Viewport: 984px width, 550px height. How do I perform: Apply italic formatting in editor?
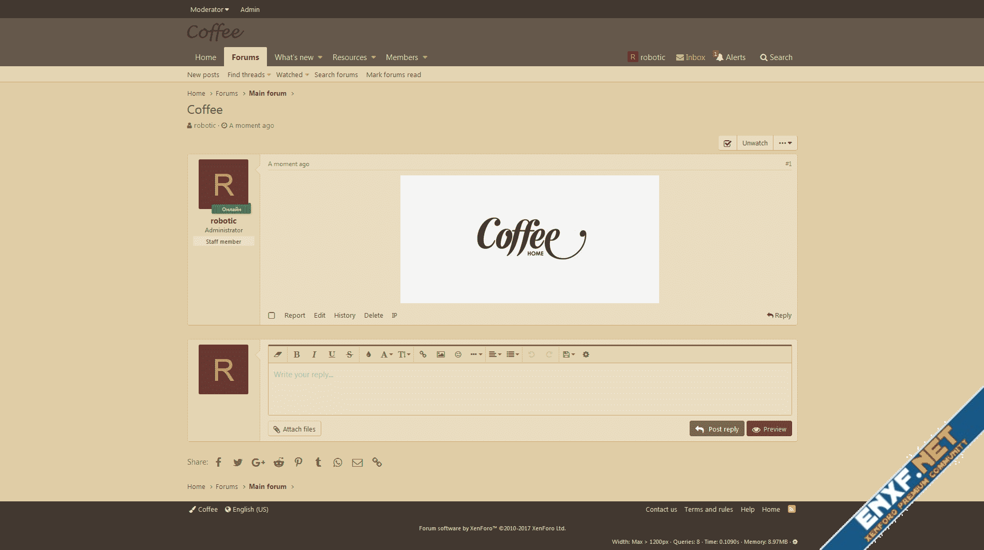(314, 354)
